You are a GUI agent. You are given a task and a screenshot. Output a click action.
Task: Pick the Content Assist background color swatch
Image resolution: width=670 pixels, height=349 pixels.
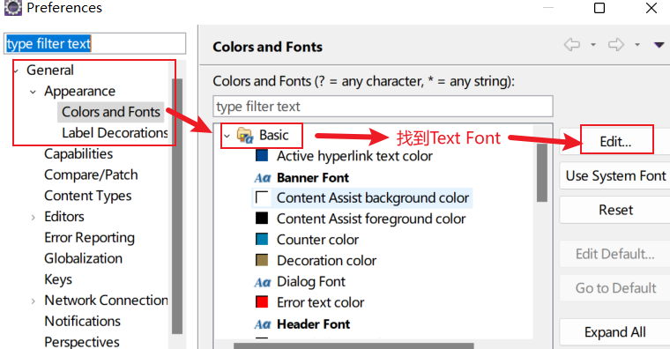(x=262, y=197)
